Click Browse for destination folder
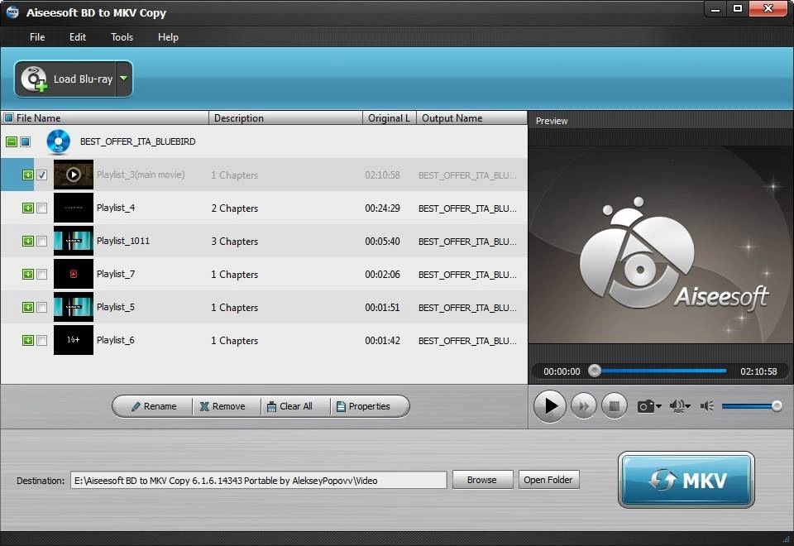The height and width of the screenshot is (546, 794). coord(482,480)
